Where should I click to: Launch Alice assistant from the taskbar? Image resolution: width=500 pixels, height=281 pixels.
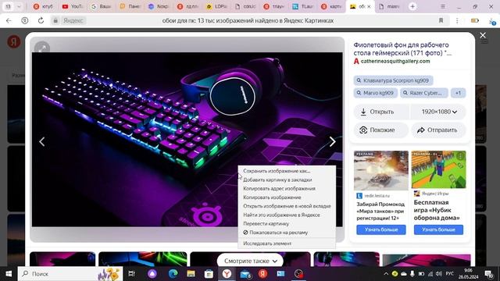click(x=152, y=274)
